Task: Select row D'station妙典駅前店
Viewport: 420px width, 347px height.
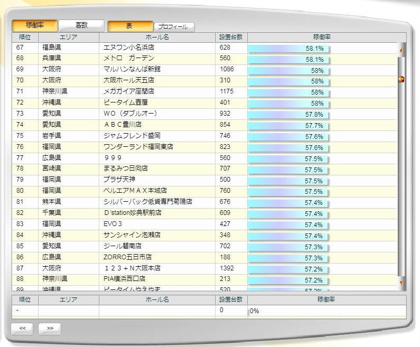Action: tap(204, 213)
